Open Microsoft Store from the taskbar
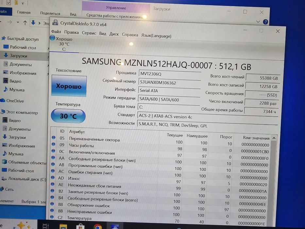Image resolution: width=305 pixels, height=229 pixels. 80,227
